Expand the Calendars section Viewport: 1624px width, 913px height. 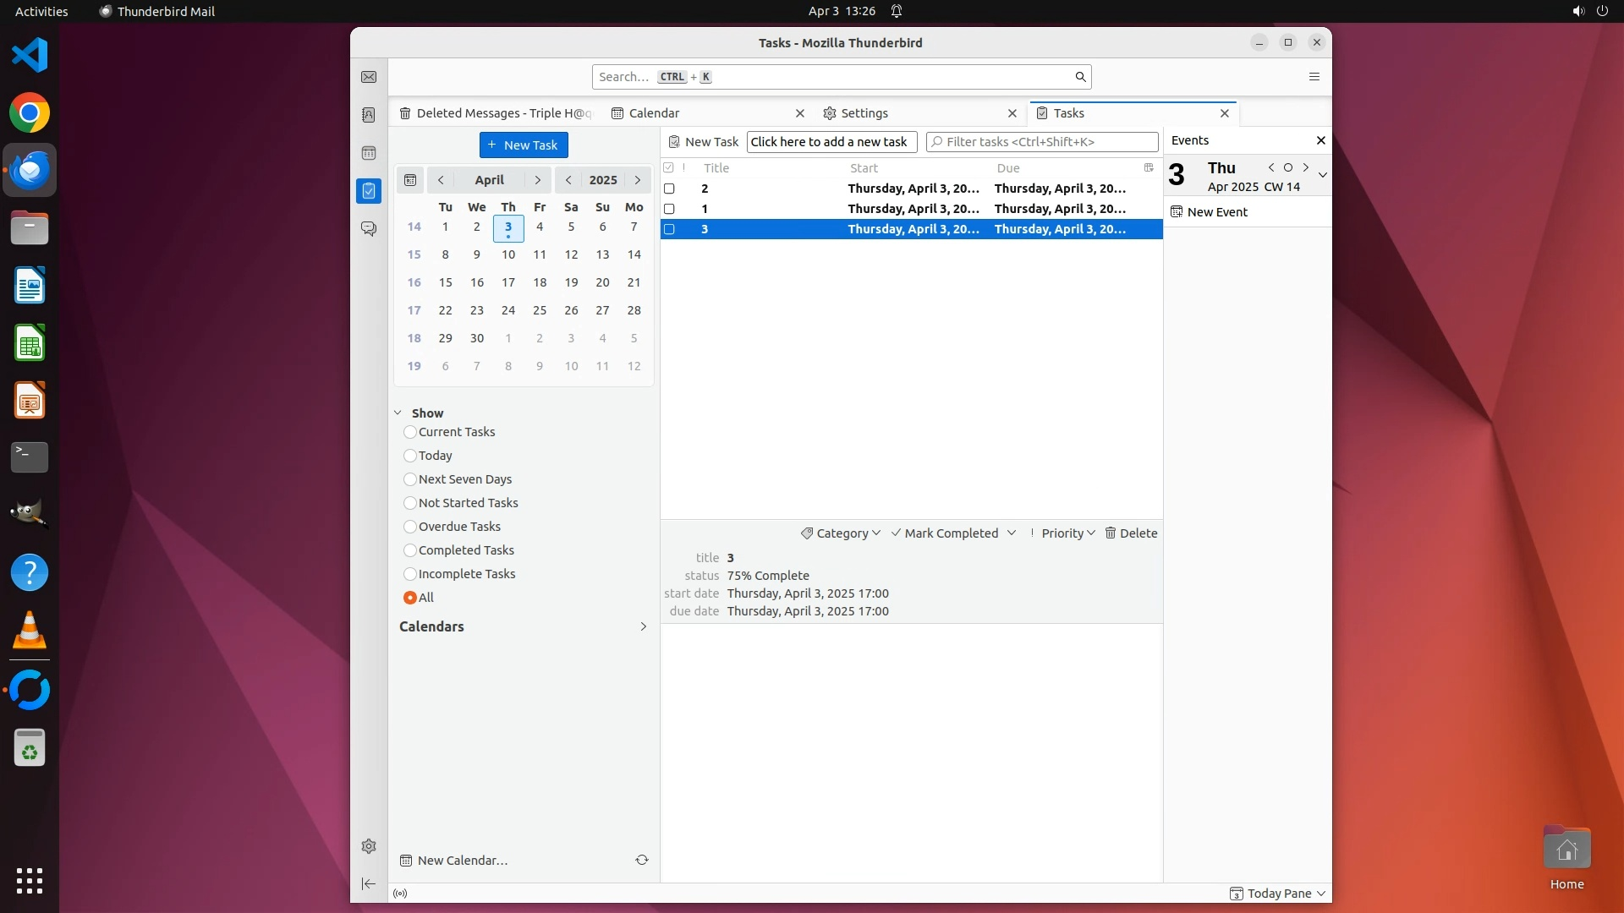click(643, 626)
